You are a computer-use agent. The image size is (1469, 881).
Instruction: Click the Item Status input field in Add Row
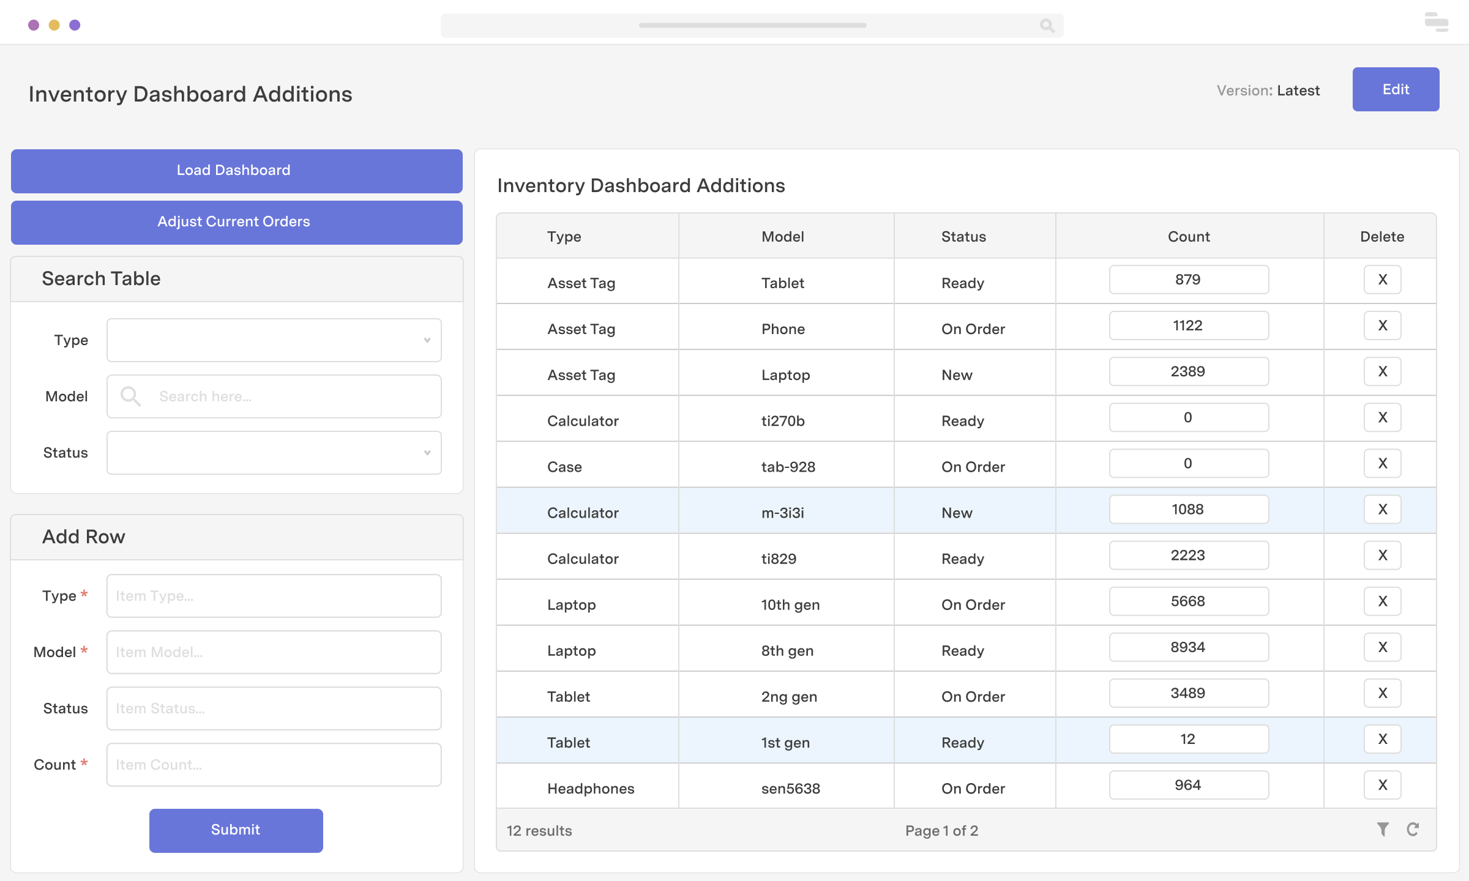point(275,708)
